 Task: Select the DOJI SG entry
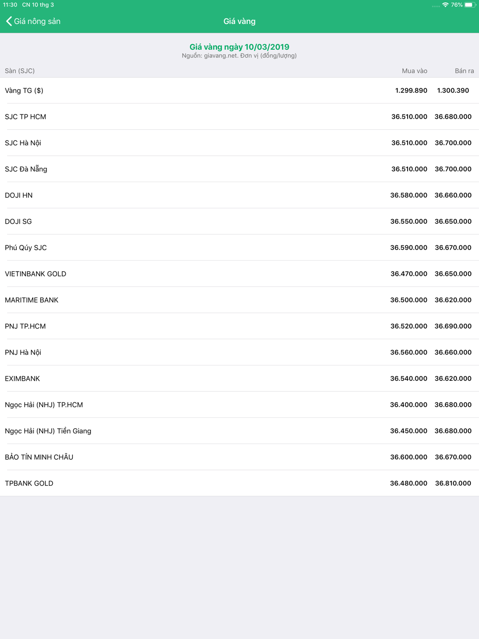pos(239,221)
